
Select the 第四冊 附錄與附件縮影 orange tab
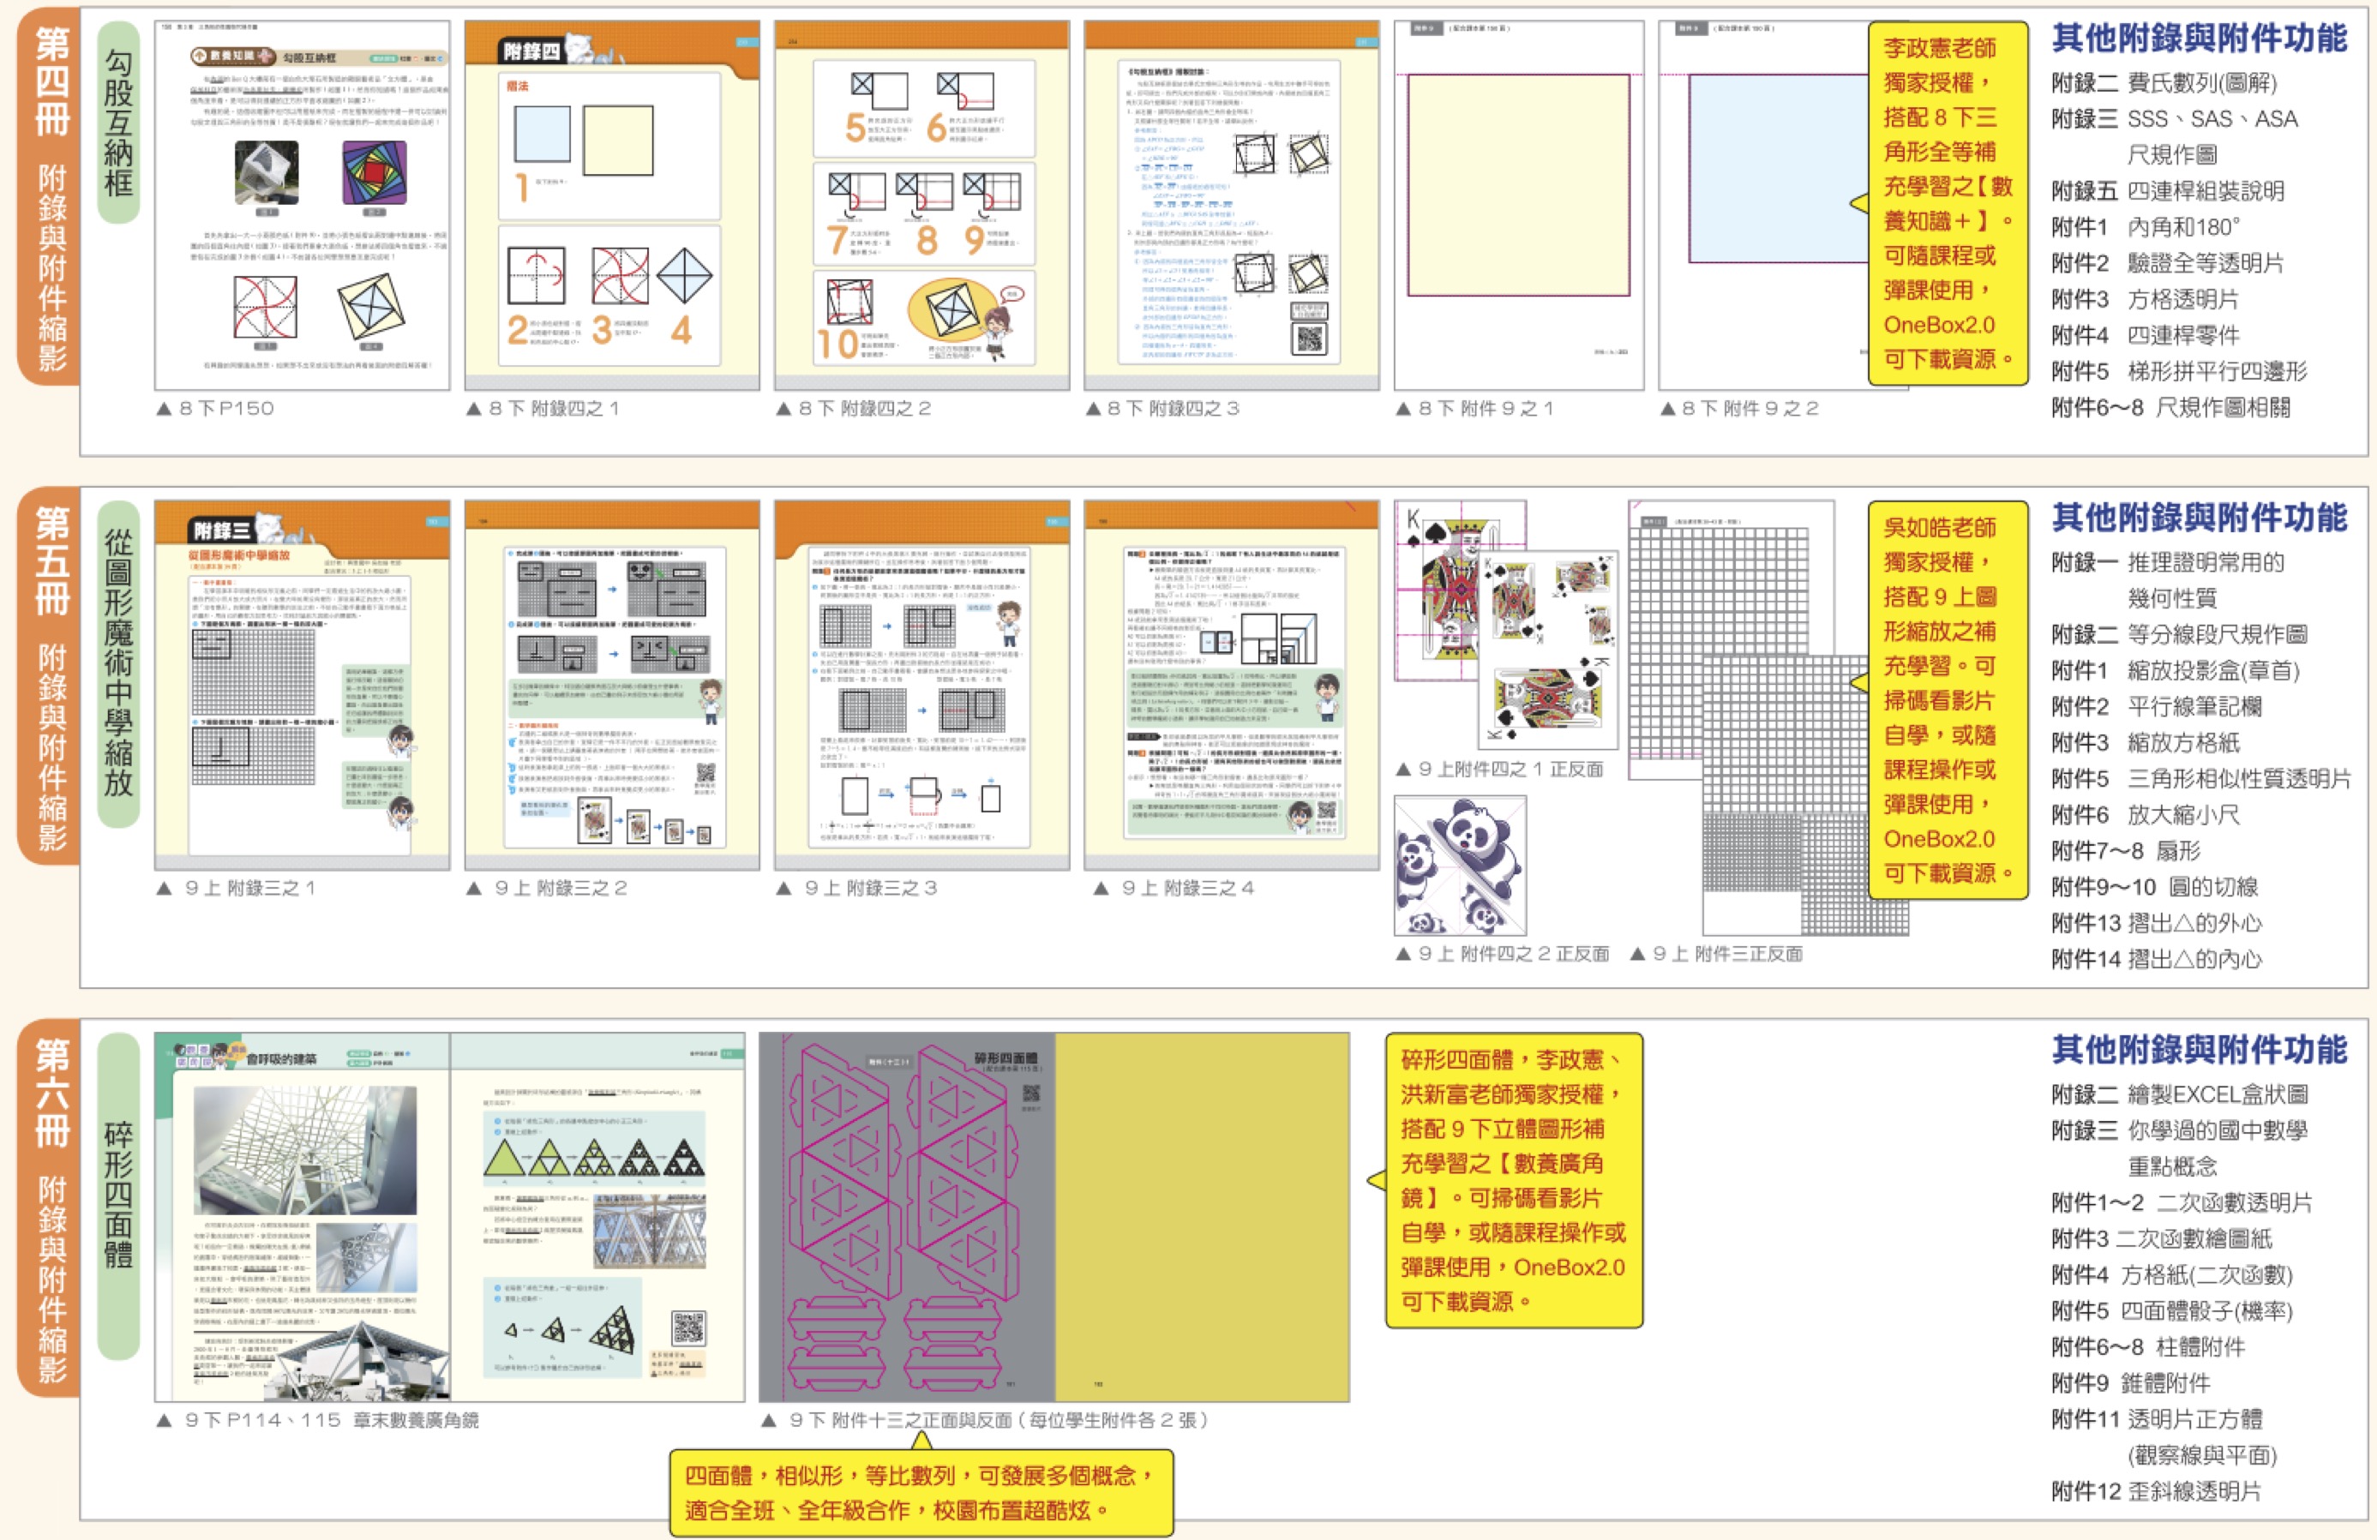[x=50, y=195]
